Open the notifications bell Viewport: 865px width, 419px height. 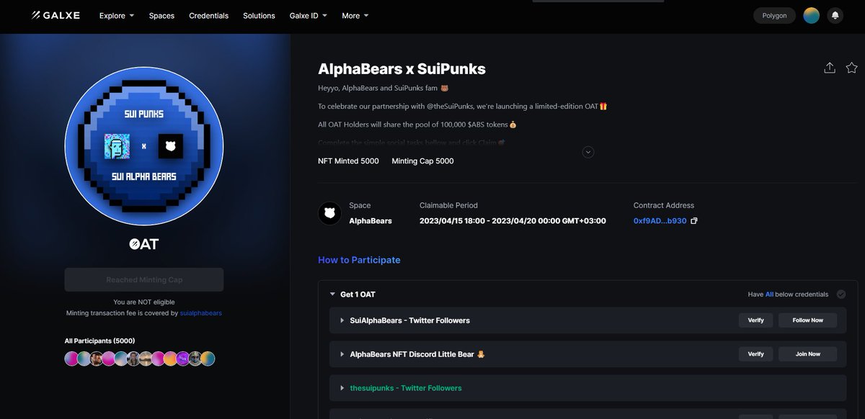coord(835,15)
